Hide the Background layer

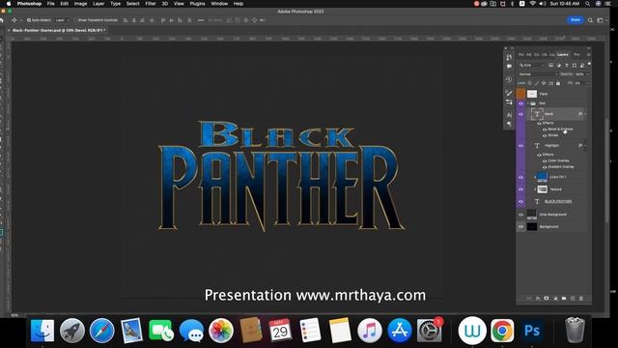click(x=520, y=227)
